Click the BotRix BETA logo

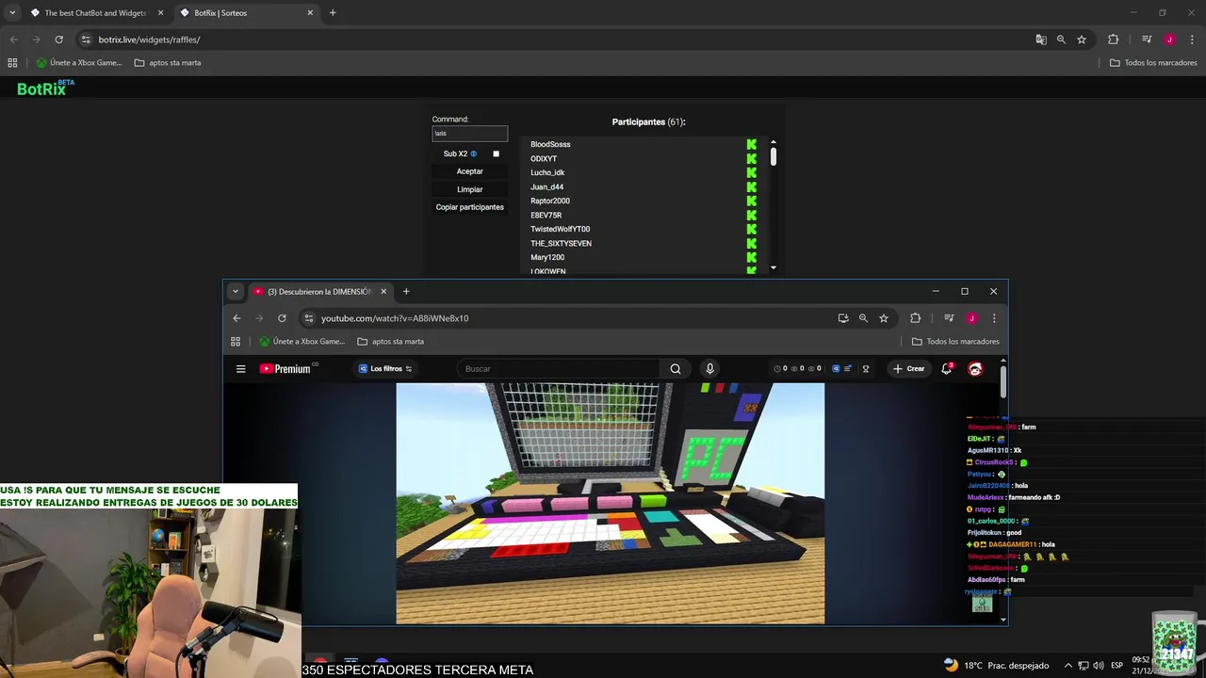point(45,88)
